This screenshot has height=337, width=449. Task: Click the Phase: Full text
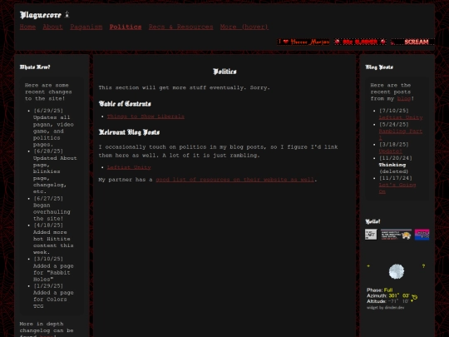click(380, 290)
